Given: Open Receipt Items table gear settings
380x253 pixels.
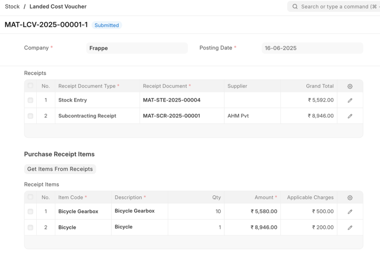Looking at the screenshot, I should point(350,198).
